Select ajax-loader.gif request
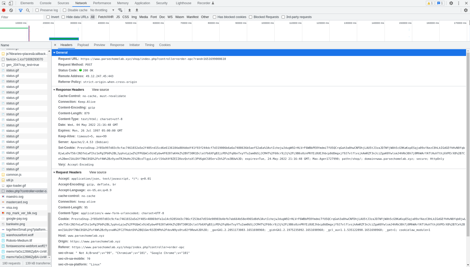Screen dimensions: 470x267 click(x=24, y=186)
